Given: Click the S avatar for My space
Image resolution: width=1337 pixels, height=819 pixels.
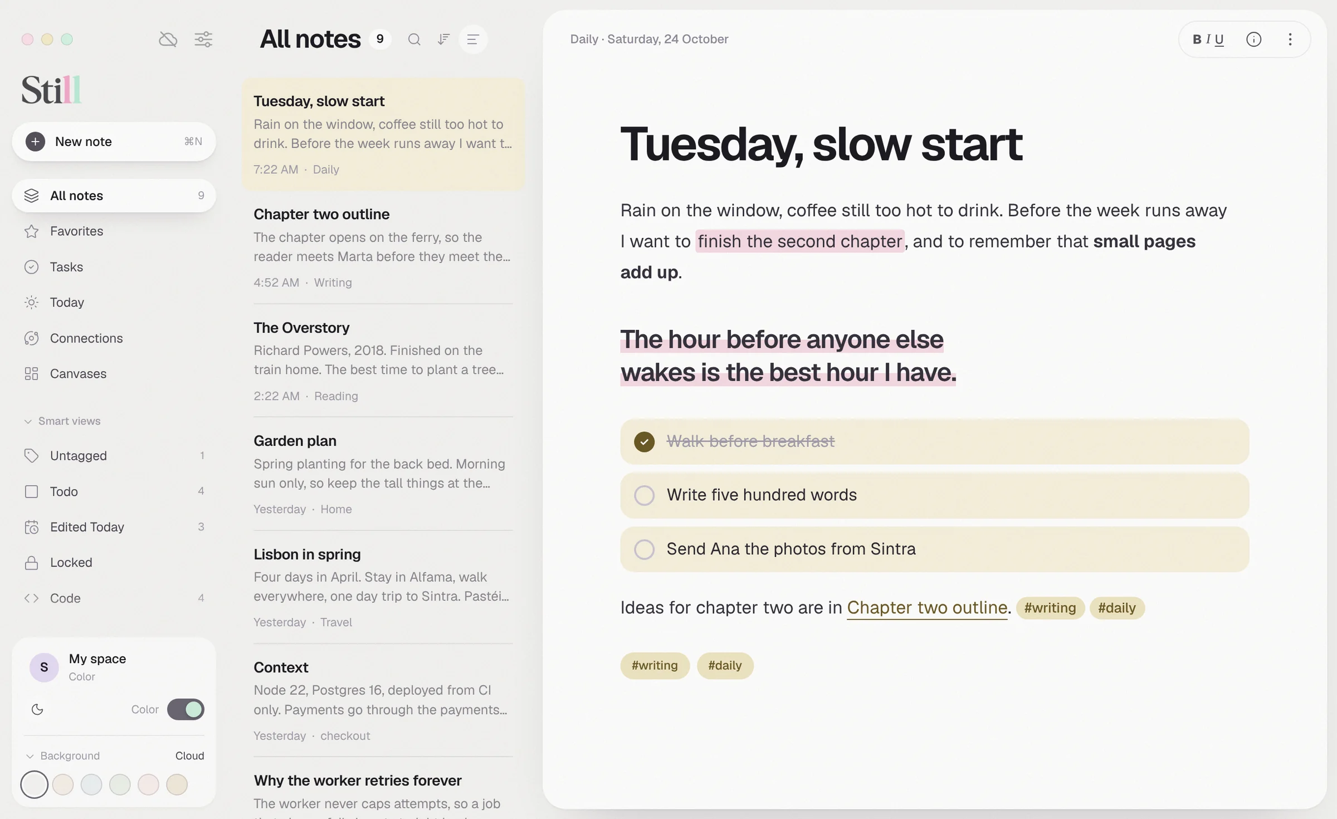Looking at the screenshot, I should (x=44, y=667).
